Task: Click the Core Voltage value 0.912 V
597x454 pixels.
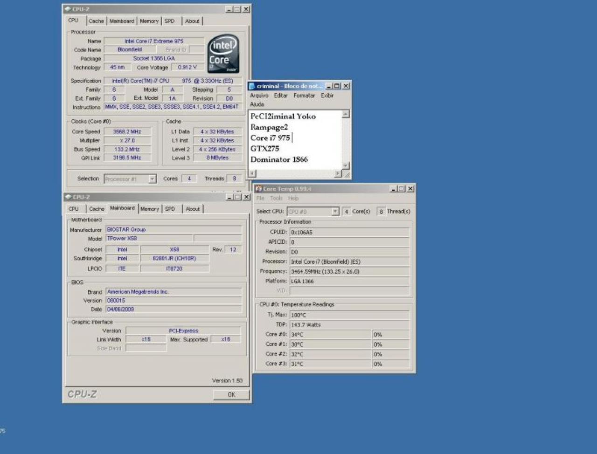Action: click(x=187, y=67)
